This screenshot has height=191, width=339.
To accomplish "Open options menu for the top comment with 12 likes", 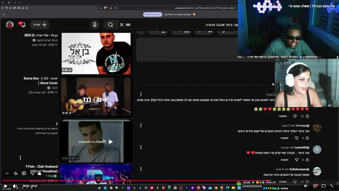I will (141, 94).
